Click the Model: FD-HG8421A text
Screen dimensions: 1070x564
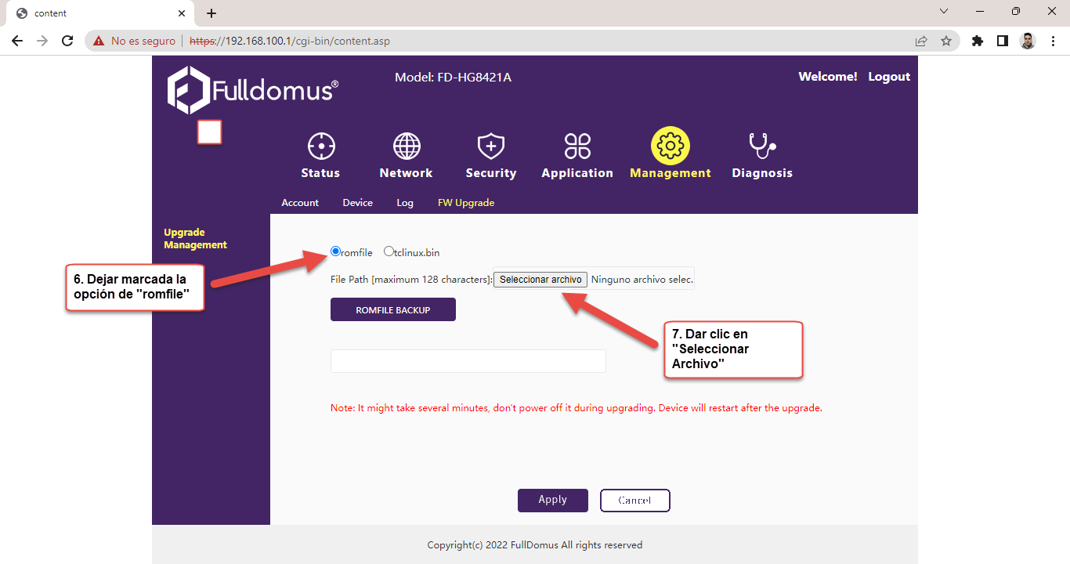pyautogui.click(x=453, y=77)
